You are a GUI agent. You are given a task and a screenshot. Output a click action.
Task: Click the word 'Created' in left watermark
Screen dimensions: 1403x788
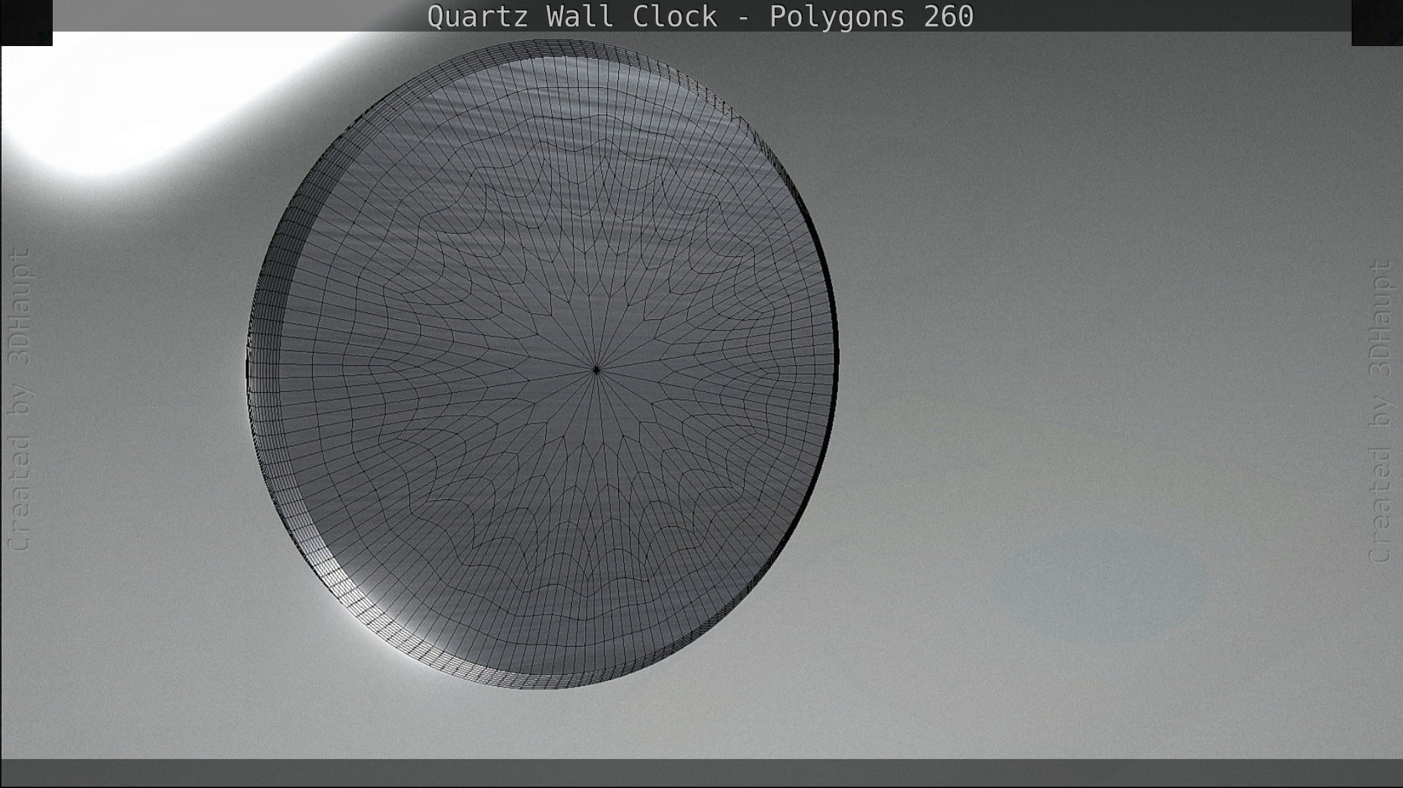tap(19, 493)
